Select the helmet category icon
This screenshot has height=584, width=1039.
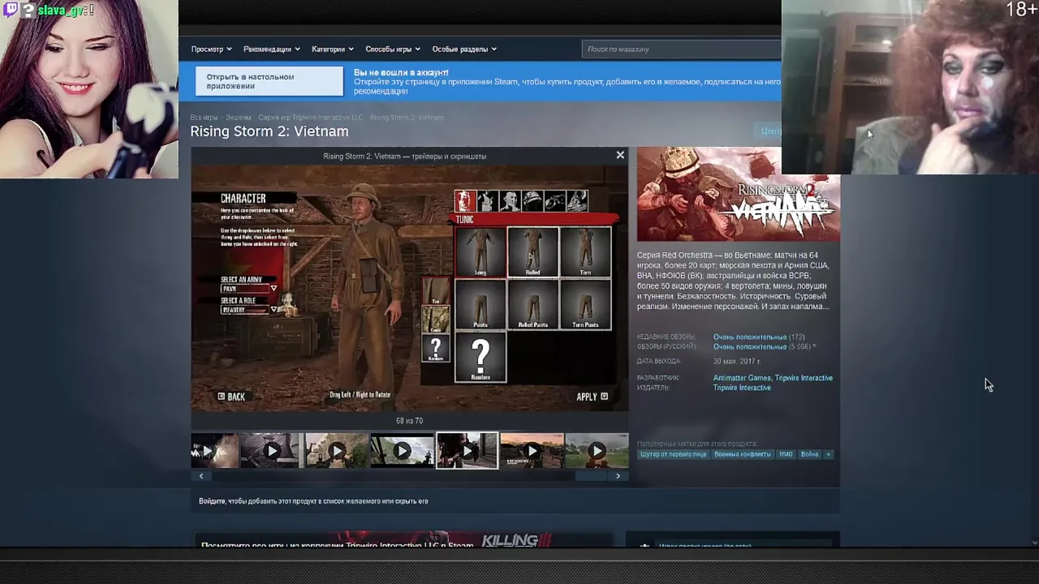532,200
